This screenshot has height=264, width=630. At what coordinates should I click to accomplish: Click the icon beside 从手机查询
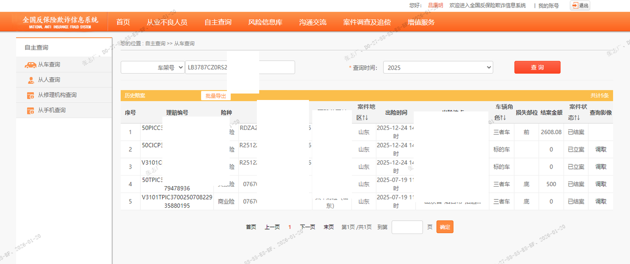[31, 111]
